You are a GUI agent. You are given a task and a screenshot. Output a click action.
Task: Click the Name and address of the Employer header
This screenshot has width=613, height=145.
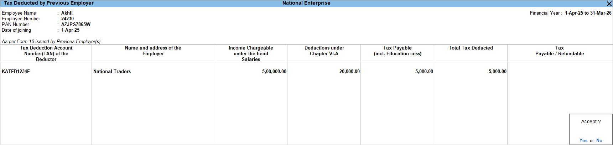[153, 51]
